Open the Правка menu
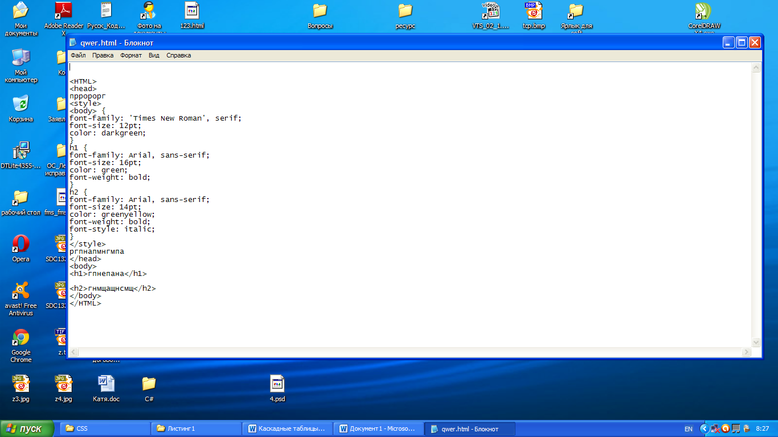The height and width of the screenshot is (437, 778). tap(103, 55)
